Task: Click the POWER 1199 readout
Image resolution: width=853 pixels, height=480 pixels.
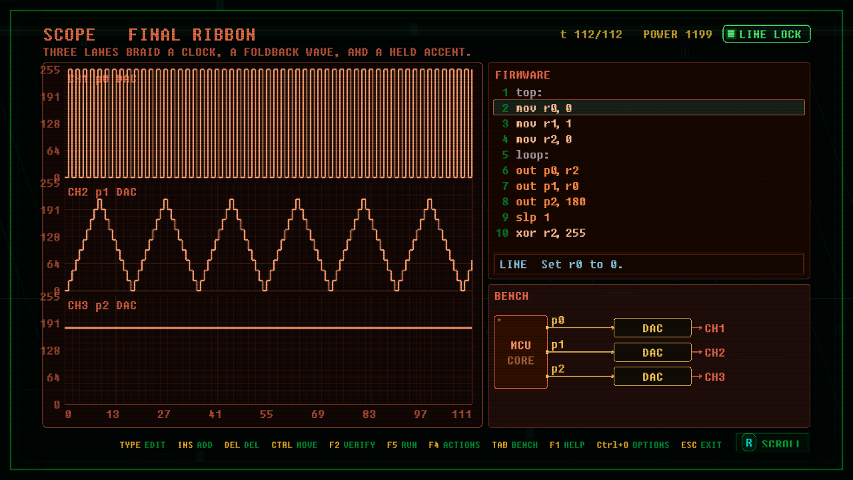Action: [678, 34]
